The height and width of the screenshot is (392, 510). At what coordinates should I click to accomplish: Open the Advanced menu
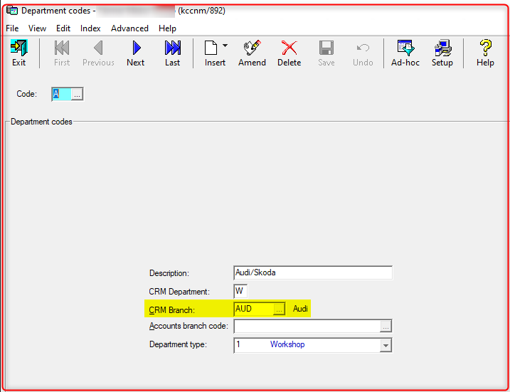(x=129, y=28)
